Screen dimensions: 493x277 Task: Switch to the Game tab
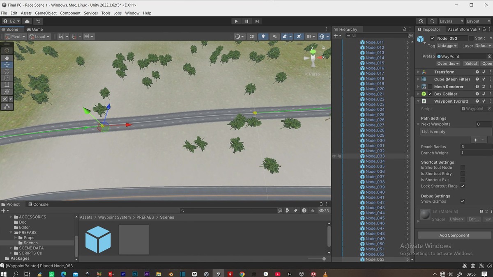(x=35, y=30)
